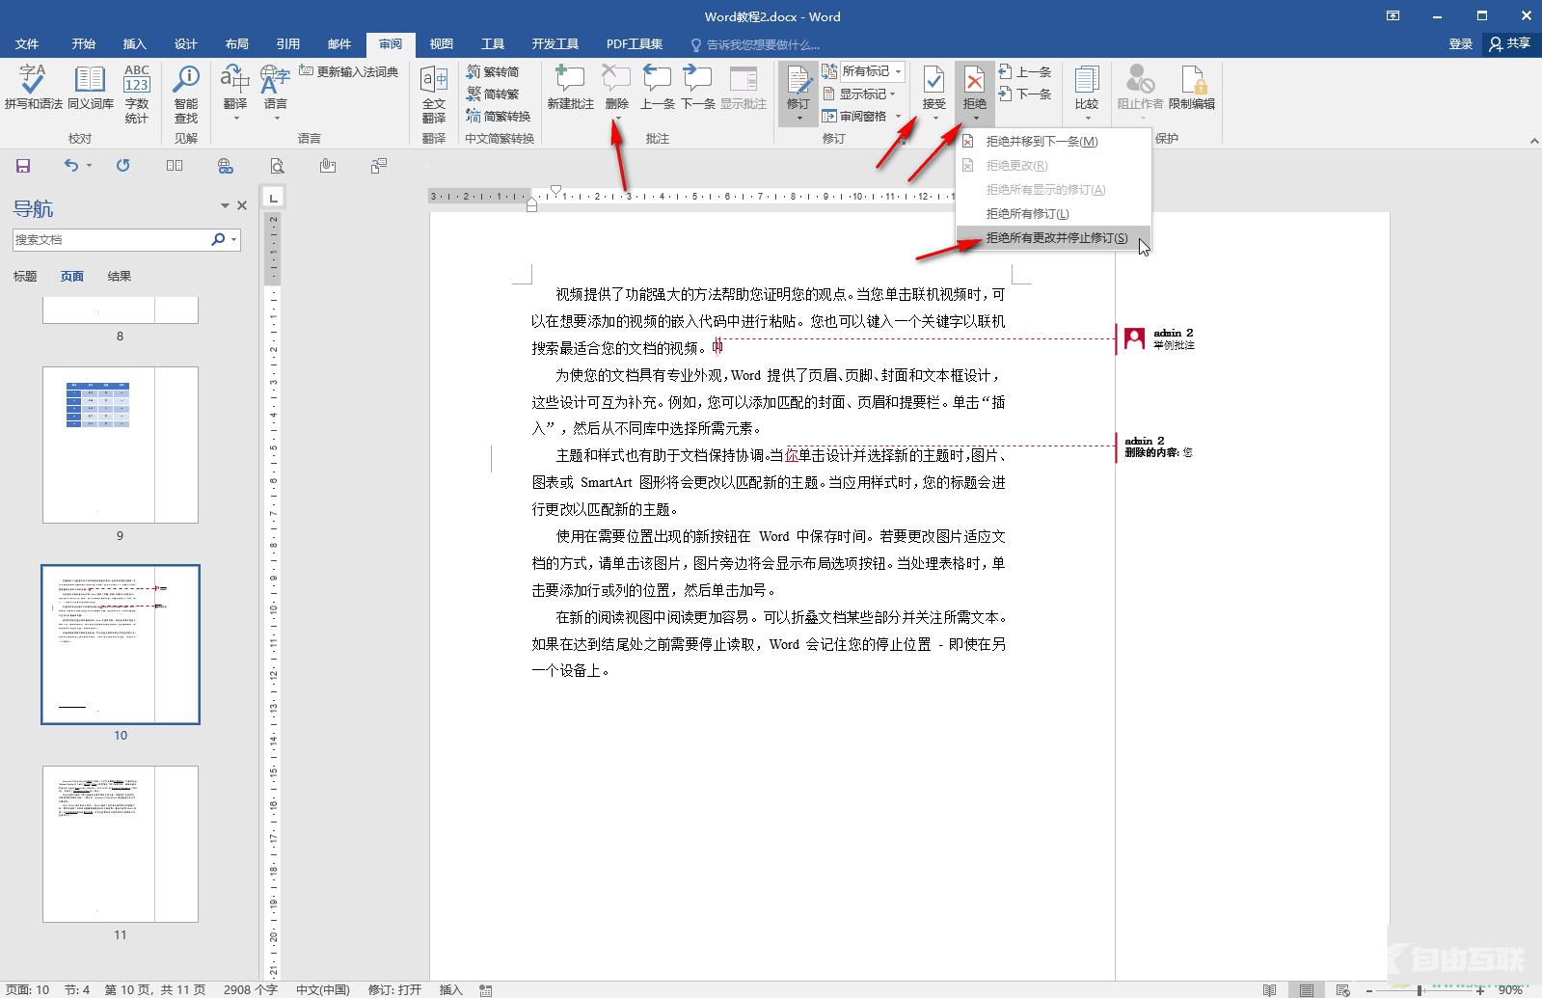The image size is (1542, 998).
Task: Open the Developer (开发工具) ribbon tab
Action: point(555,44)
